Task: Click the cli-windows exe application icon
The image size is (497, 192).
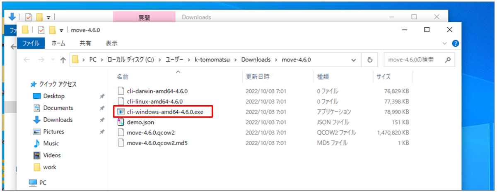Action: point(121,111)
